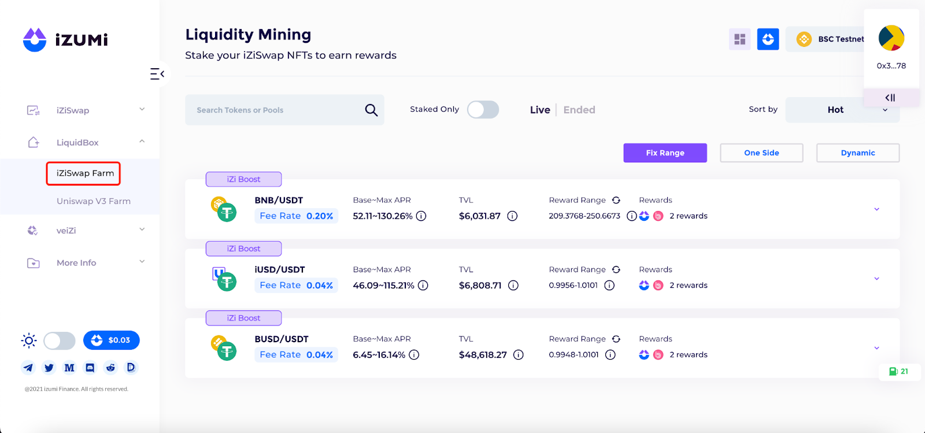
Task: Click iZi Boost tag on BUSD/USDT
Action: (x=243, y=318)
